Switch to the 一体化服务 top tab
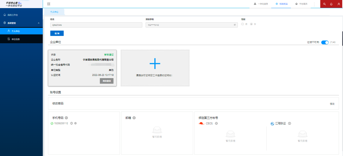 (x=261, y=4)
